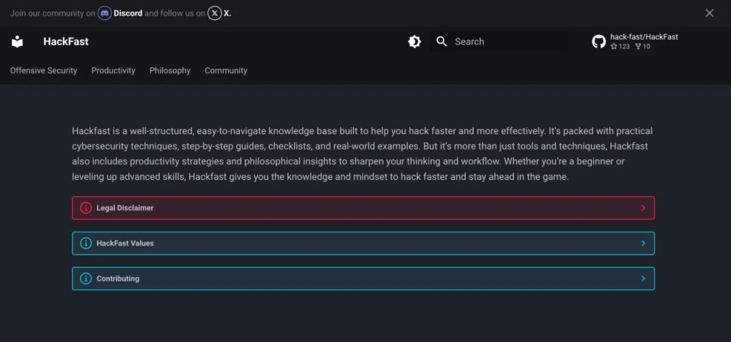The height and width of the screenshot is (342, 731).
Task: Switch to the Productivity tab
Action: tap(114, 71)
